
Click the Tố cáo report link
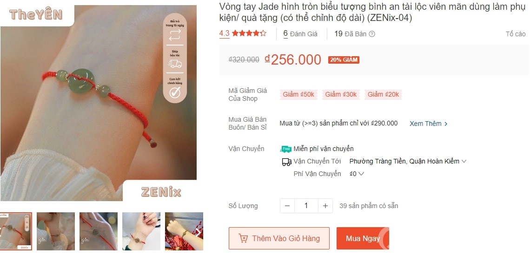(x=516, y=34)
